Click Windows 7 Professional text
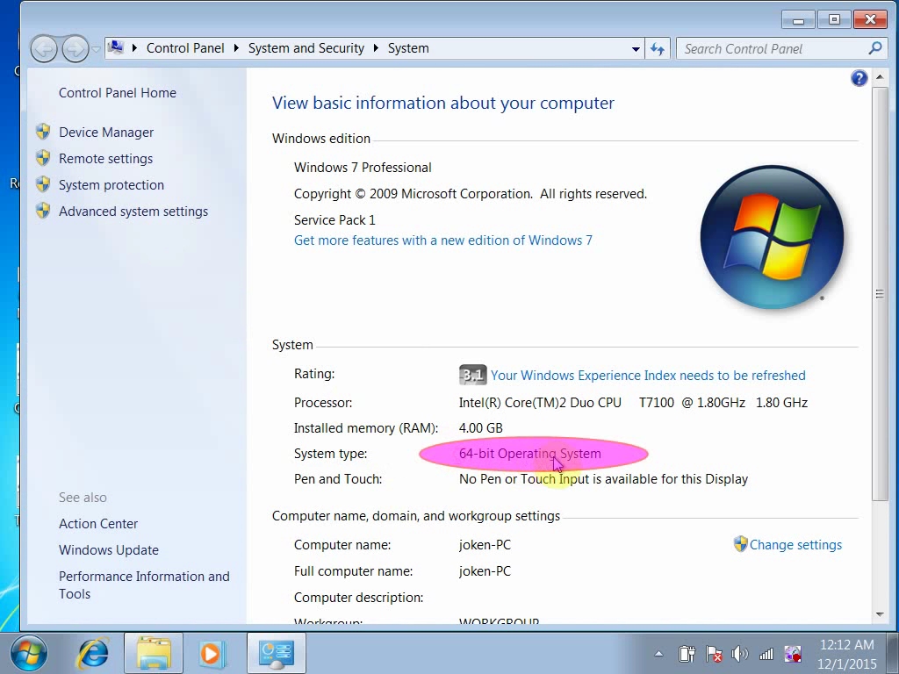Image resolution: width=899 pixels, height=674 pixels. (x=363, y=168)
